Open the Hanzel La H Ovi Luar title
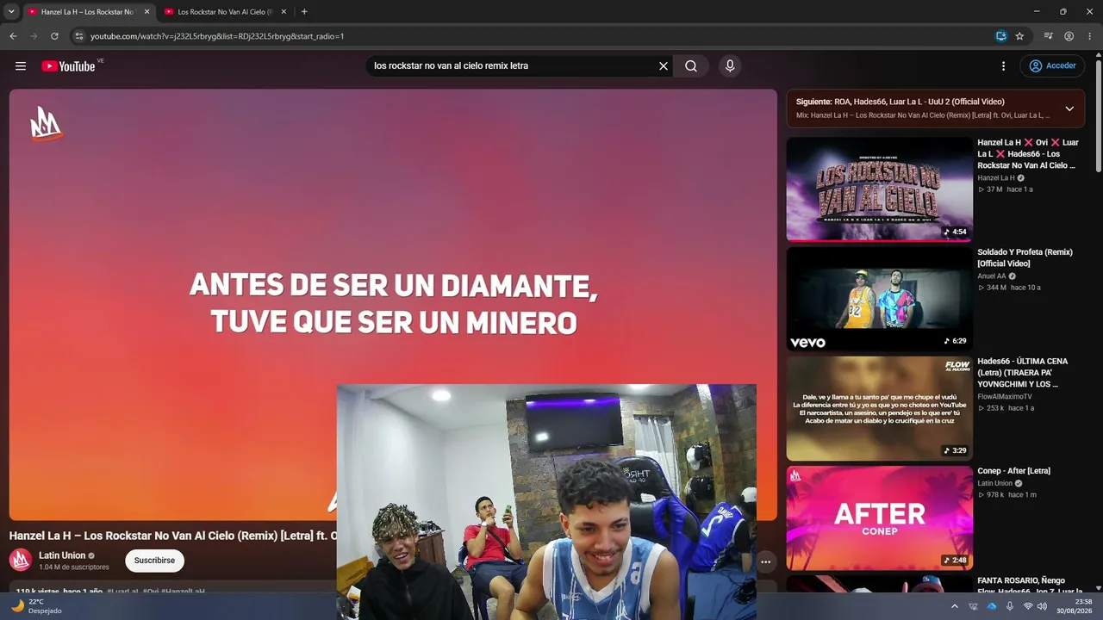This screenshot has width=1103, height=620. click(x=1028, y=154)
